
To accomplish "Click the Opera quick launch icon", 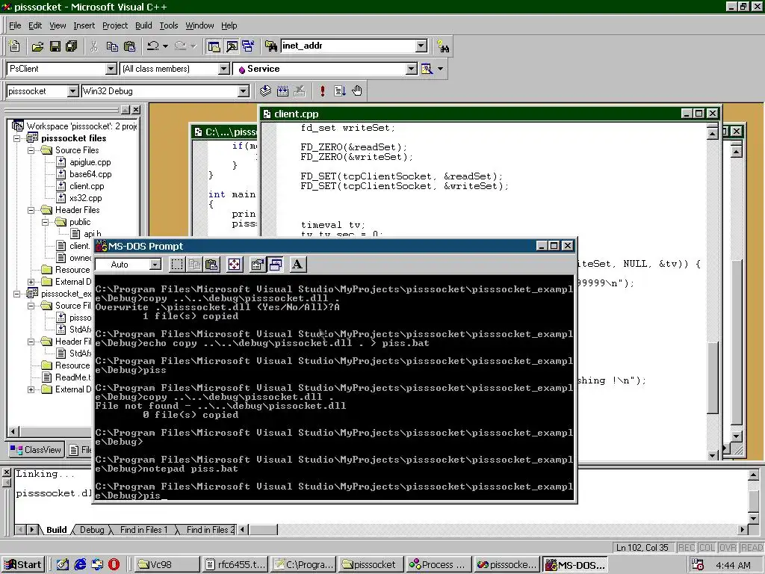I will tap(114, 565).
